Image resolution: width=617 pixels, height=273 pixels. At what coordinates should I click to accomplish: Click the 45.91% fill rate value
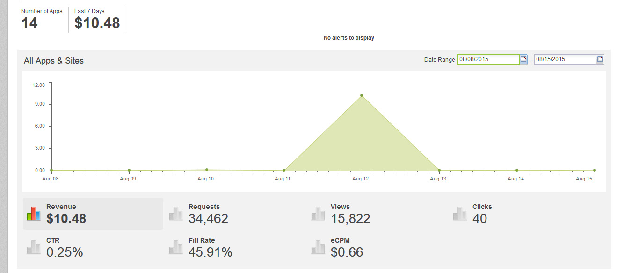211,252
